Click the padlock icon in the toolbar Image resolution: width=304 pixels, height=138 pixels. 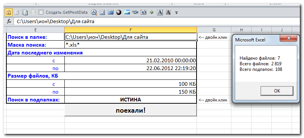(9, 13)
